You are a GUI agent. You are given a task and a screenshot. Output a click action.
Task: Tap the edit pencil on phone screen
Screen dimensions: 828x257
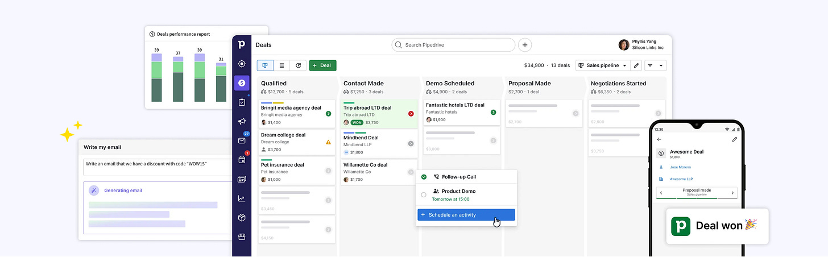point(734,139)
